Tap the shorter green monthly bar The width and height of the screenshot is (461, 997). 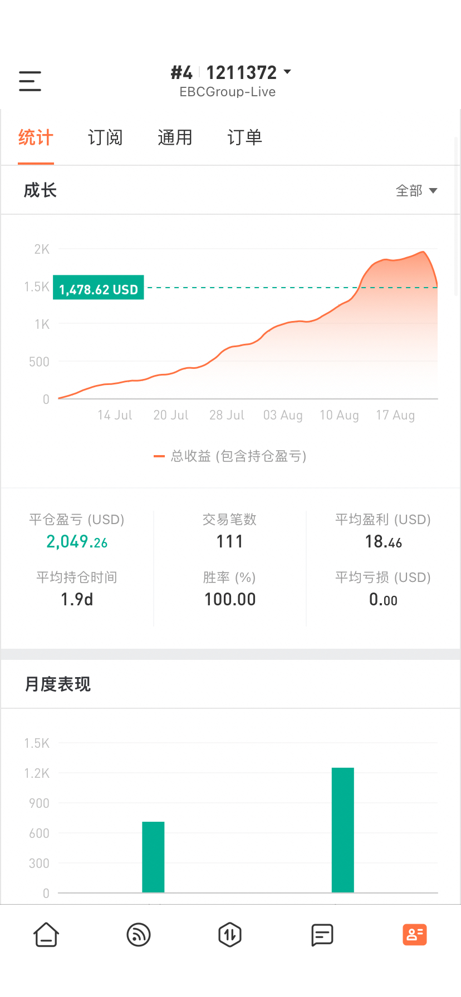(x=153, y=857)
